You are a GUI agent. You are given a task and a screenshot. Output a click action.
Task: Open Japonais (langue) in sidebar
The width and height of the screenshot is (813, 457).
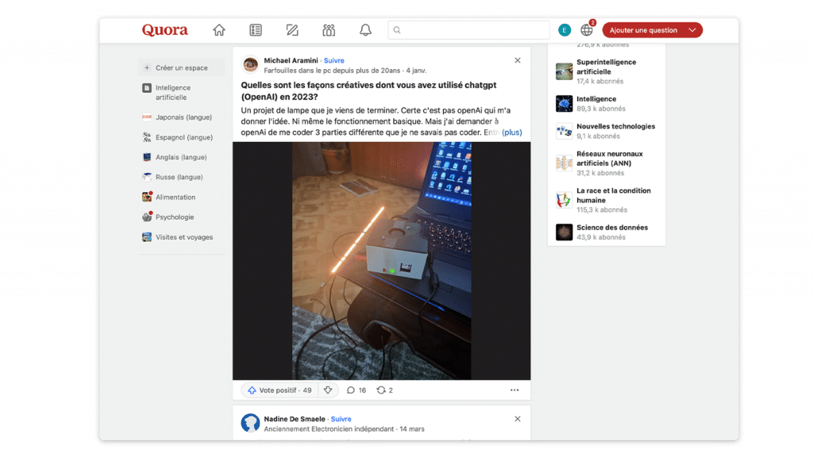coord(182,117)
